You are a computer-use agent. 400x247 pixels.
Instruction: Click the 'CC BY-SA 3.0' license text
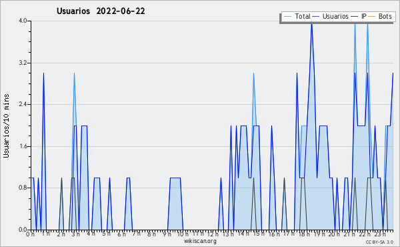click(x=379, y=242)
